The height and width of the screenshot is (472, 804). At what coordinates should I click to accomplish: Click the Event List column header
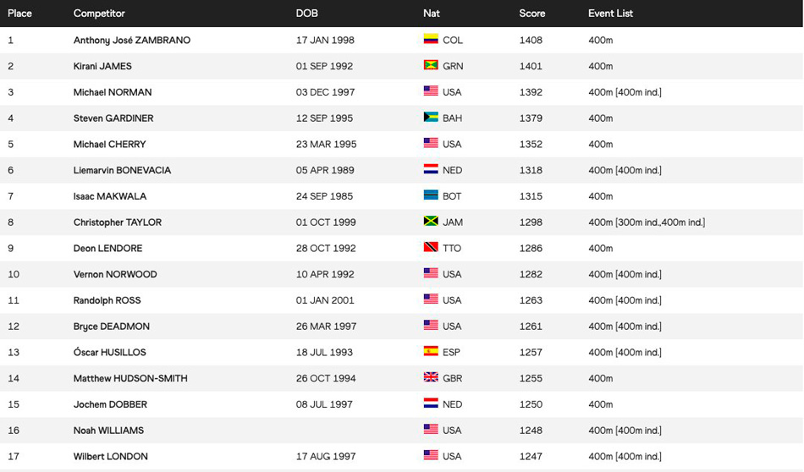pyautogui.click(x=611, y=14)
